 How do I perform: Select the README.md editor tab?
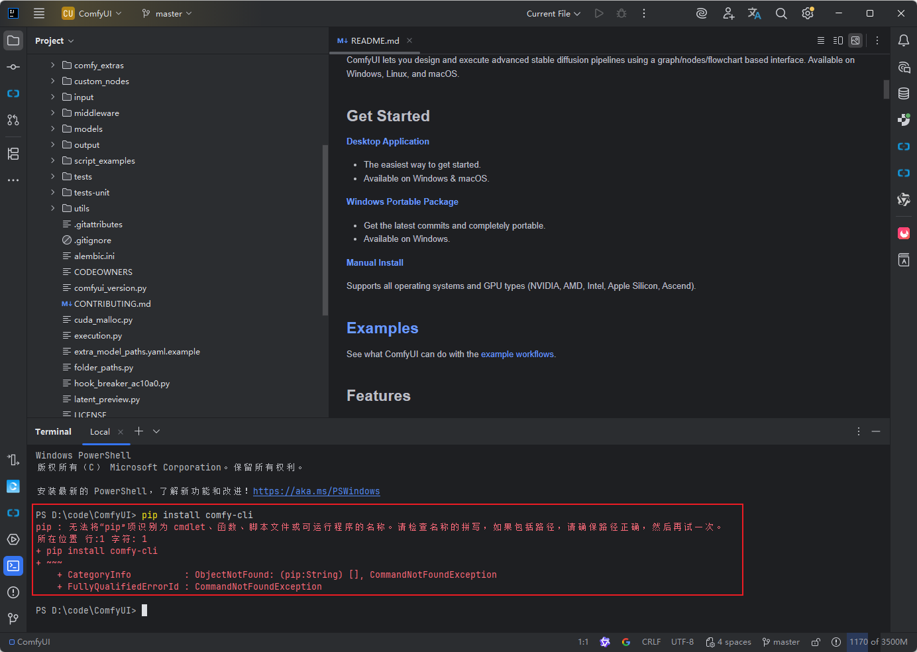375,40
